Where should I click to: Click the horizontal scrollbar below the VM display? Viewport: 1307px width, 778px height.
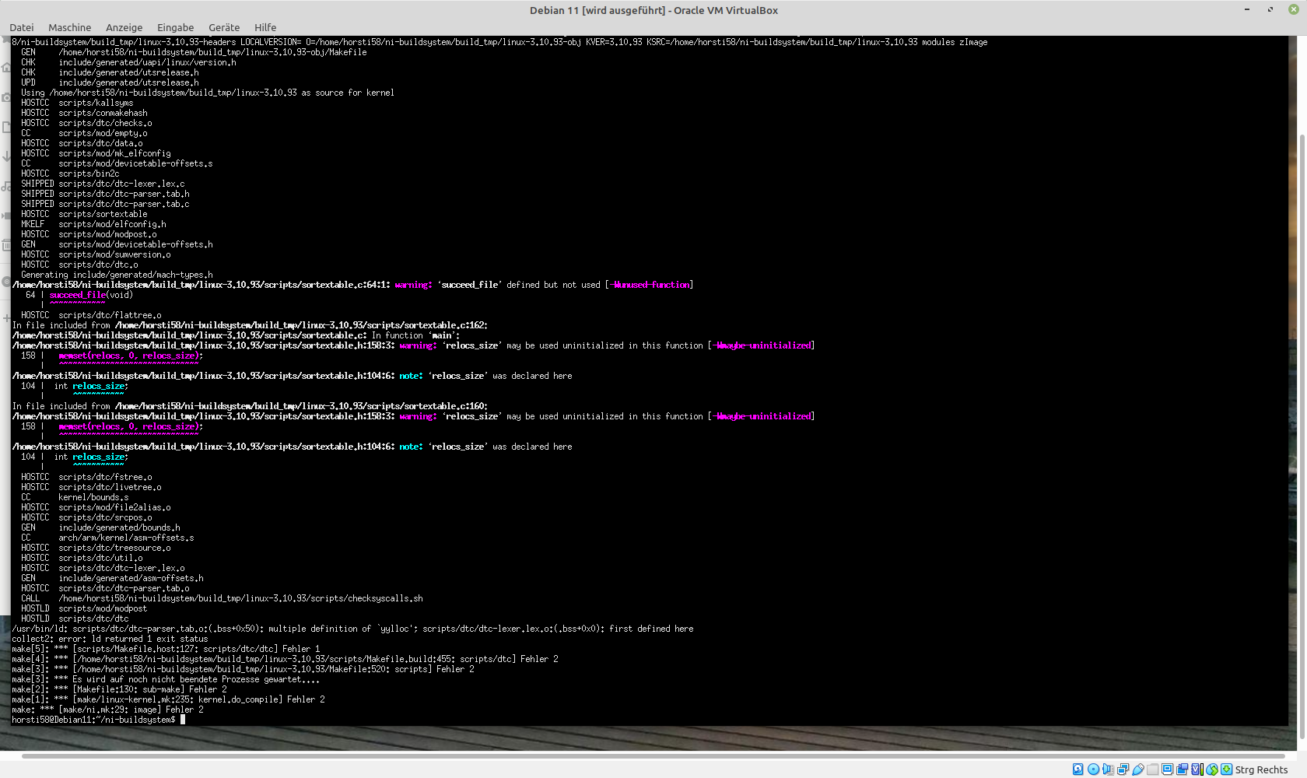653,755
